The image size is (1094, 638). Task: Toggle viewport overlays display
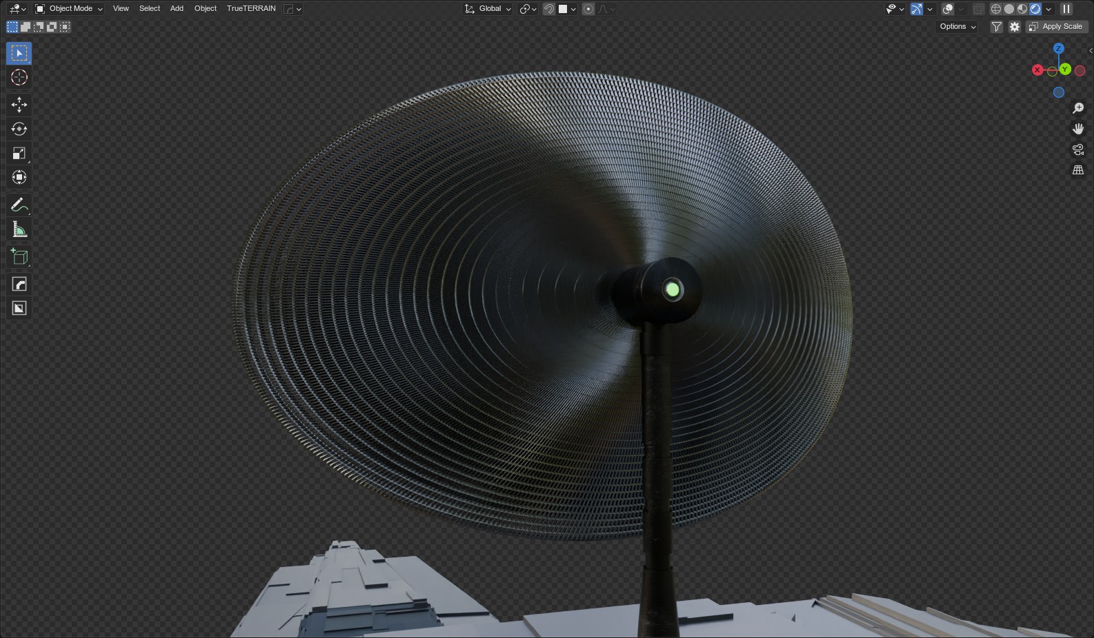948,9
